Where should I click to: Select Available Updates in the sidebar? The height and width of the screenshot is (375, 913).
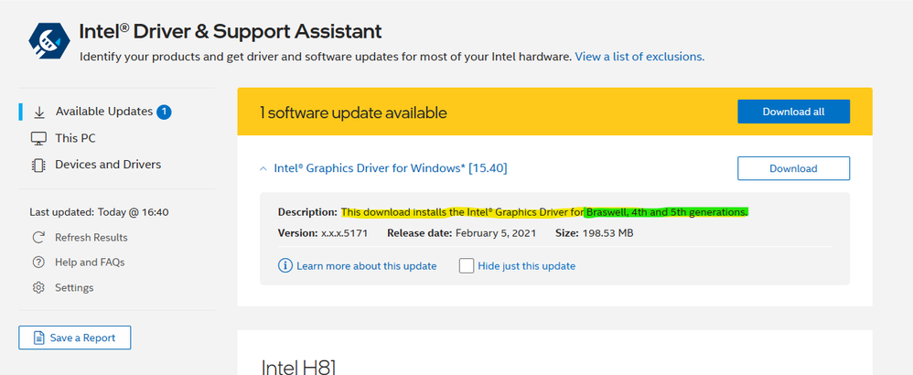click(x=104, y=112)
